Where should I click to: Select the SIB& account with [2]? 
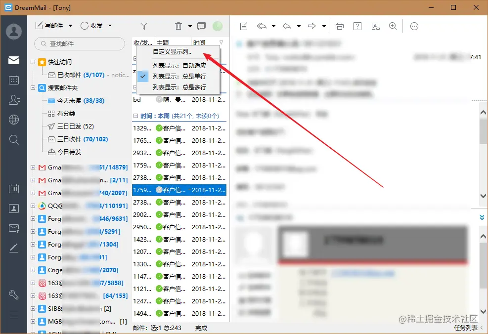[x=75, y=308]
